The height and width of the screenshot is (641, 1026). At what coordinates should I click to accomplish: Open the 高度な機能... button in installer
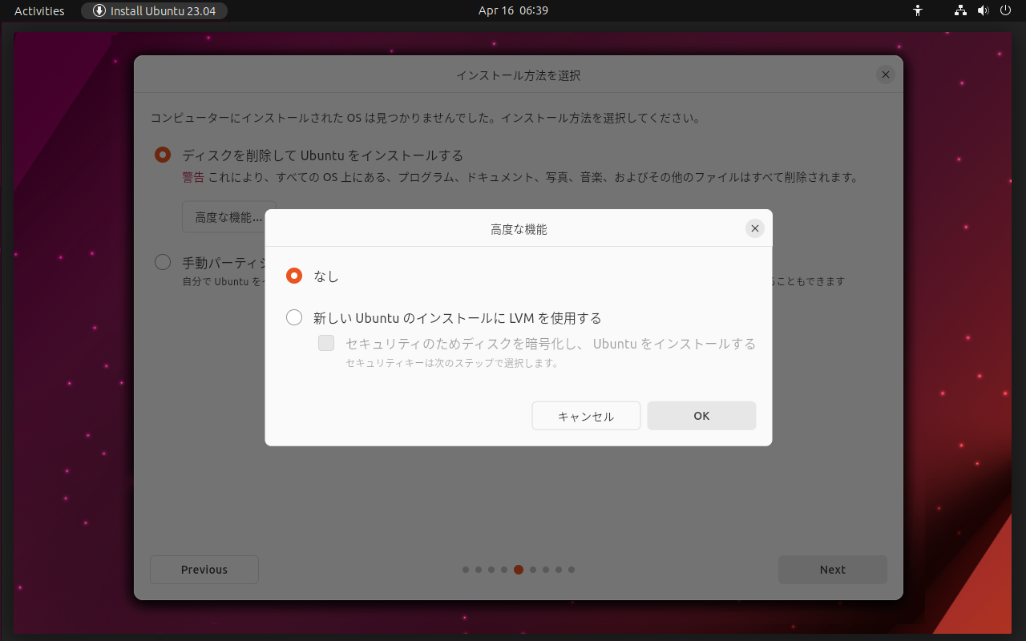pyautogui.click(x=228, y=216)
